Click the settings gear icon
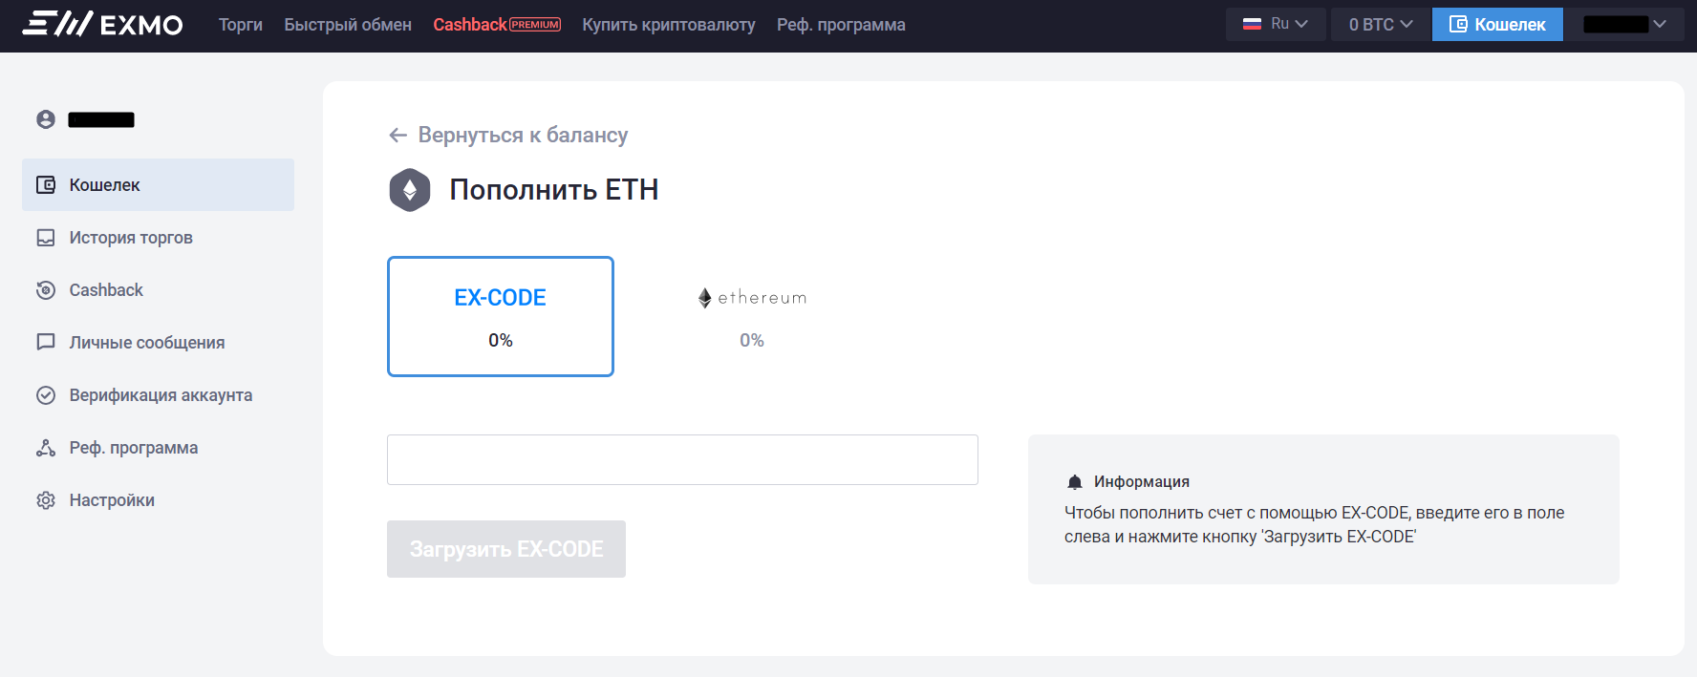 tap(46, 500)
